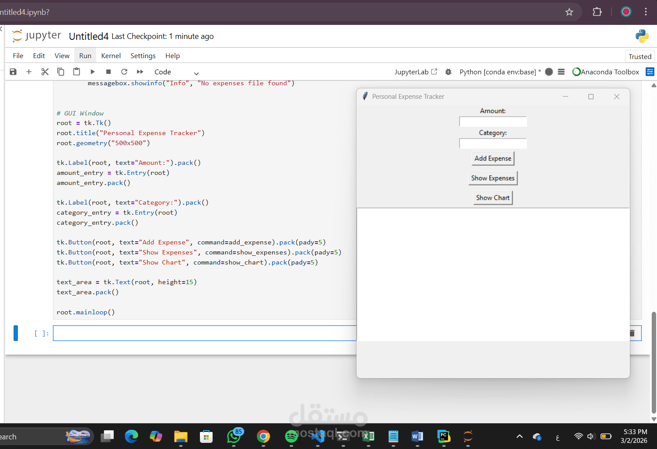Image resolution: width=657 pixels, height=449 pixels.
Task: Open the Kernel menu
Action: coord(111,56)
